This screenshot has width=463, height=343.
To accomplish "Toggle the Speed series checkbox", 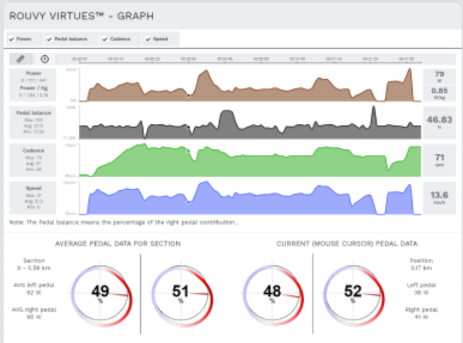I will point(149,39).
